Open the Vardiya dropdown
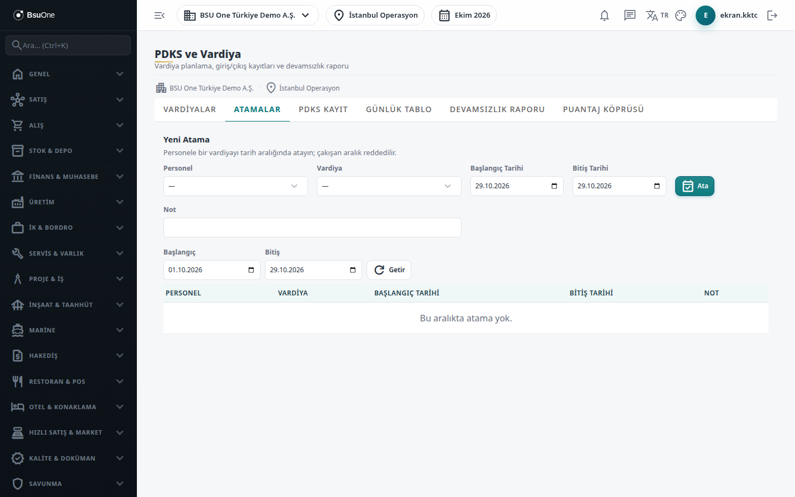 389,186
